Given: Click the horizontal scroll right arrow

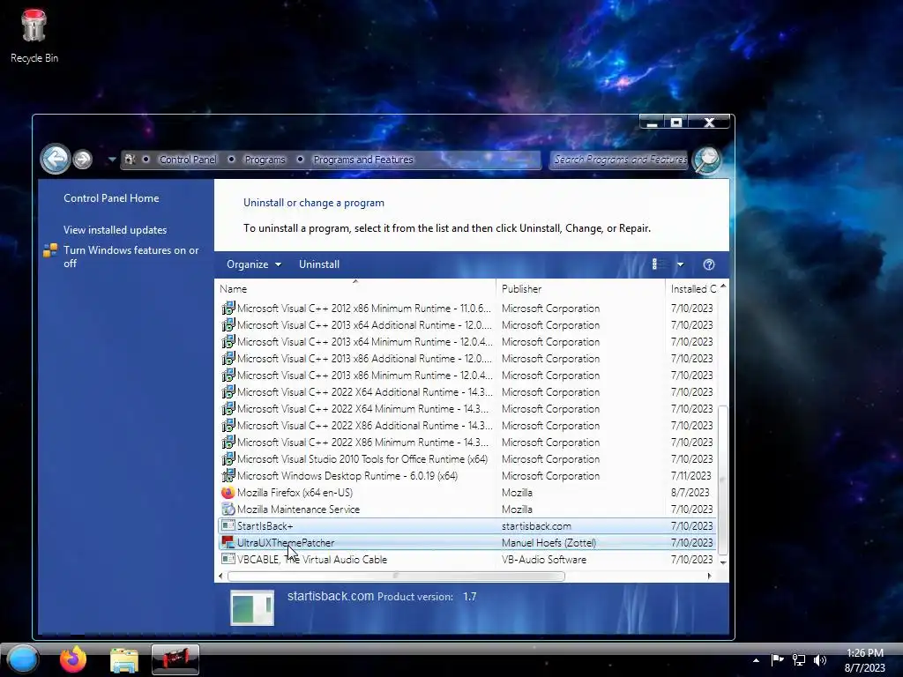Looking at the screenshot, I should point(709,576).
